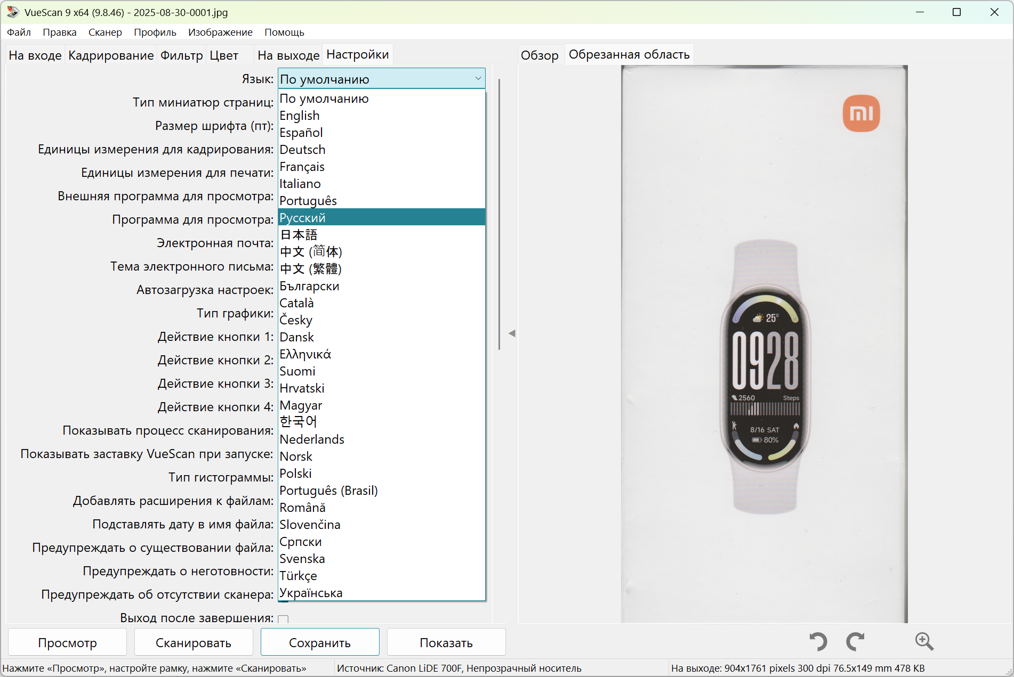Switch to the 'На входе' tab

tap(35, 55)
